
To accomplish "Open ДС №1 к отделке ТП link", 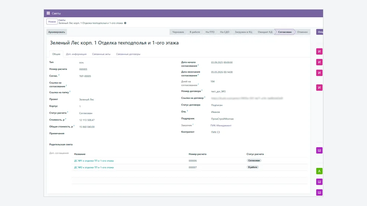I will click(94, 161).
